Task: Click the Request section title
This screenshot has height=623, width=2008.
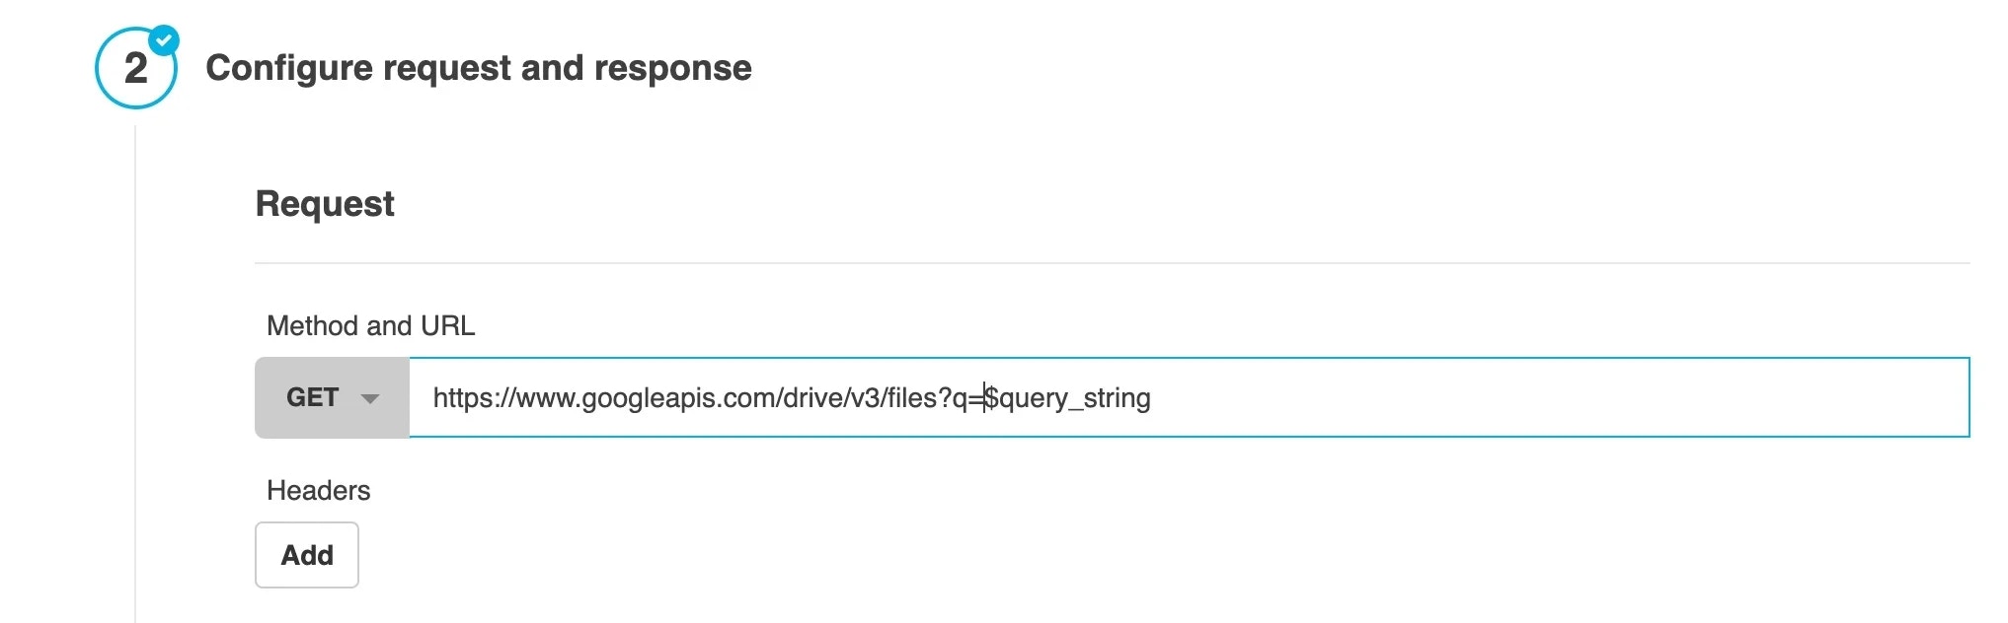Action: tap(325, 203)
